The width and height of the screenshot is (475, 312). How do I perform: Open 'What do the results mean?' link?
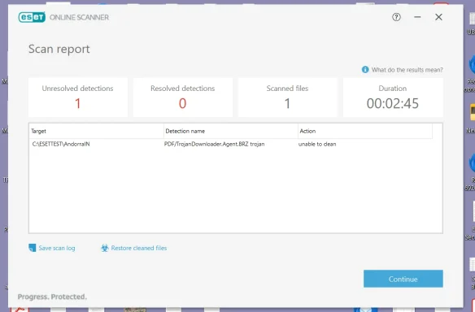tap(407, 70)
